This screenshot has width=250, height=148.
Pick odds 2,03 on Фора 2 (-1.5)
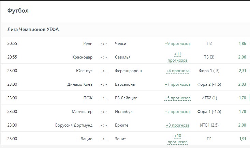(x=242, y=84)
